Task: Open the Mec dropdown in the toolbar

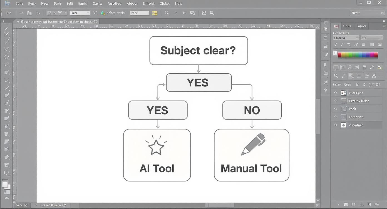Action: pos(139,13)
